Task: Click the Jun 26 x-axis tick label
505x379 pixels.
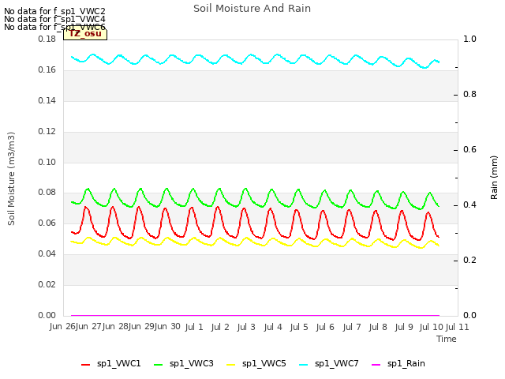Action: click(x=62, y=326)
